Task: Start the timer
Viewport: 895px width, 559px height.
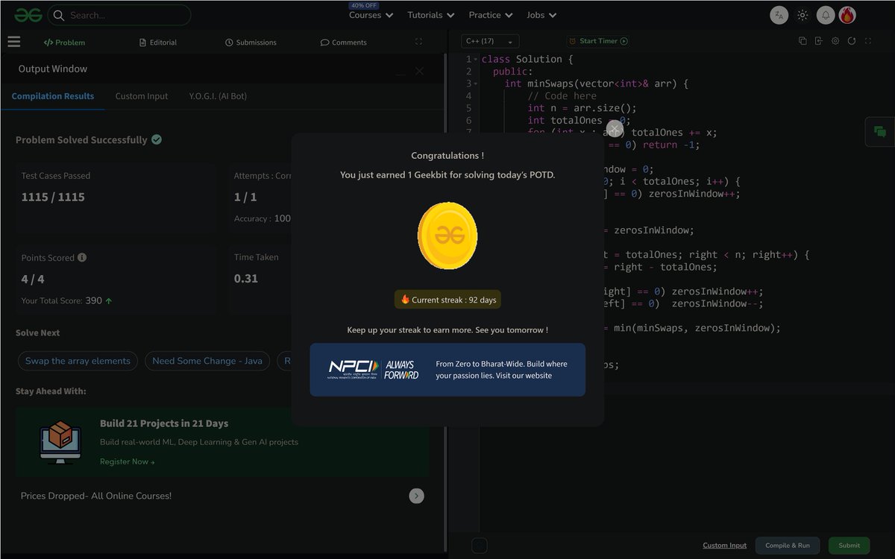Action: click(x=598, y=41)
